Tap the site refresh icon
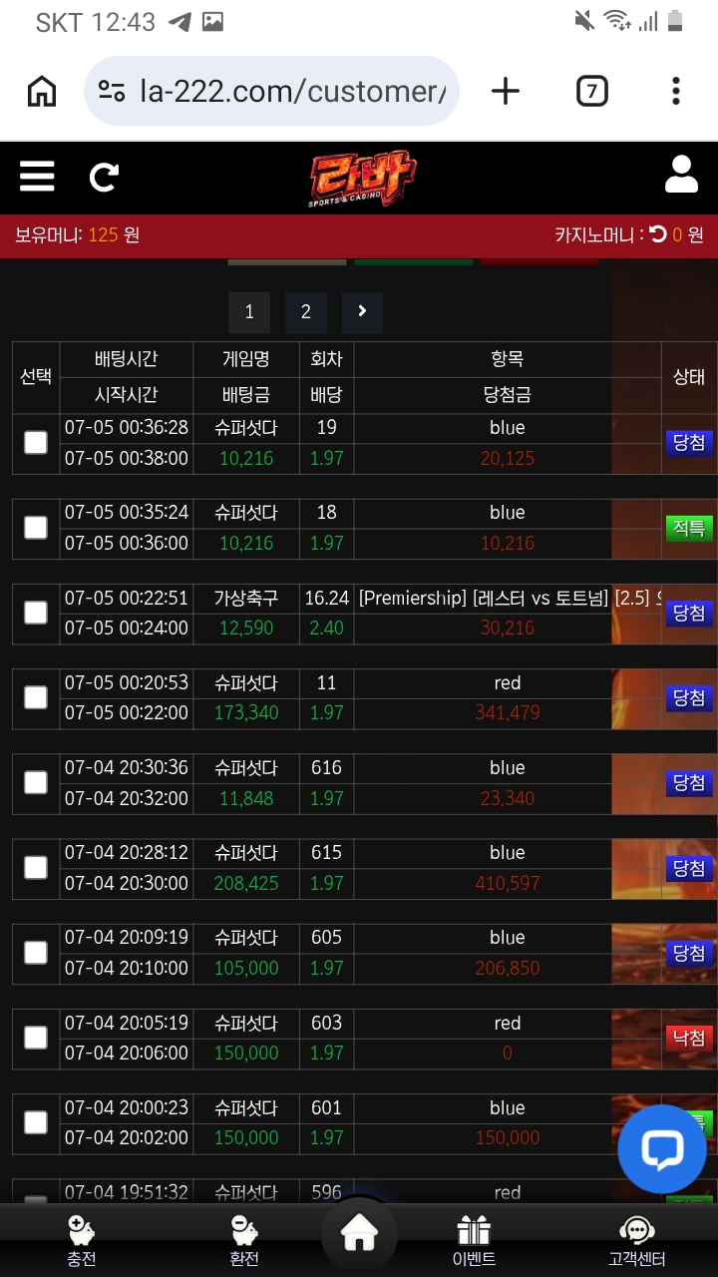 pyautogui.click(x=104, y=178)
